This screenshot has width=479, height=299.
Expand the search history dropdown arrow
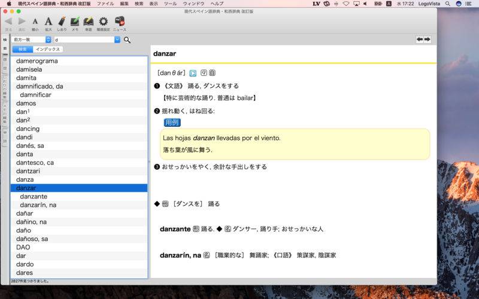pos(117,39)
